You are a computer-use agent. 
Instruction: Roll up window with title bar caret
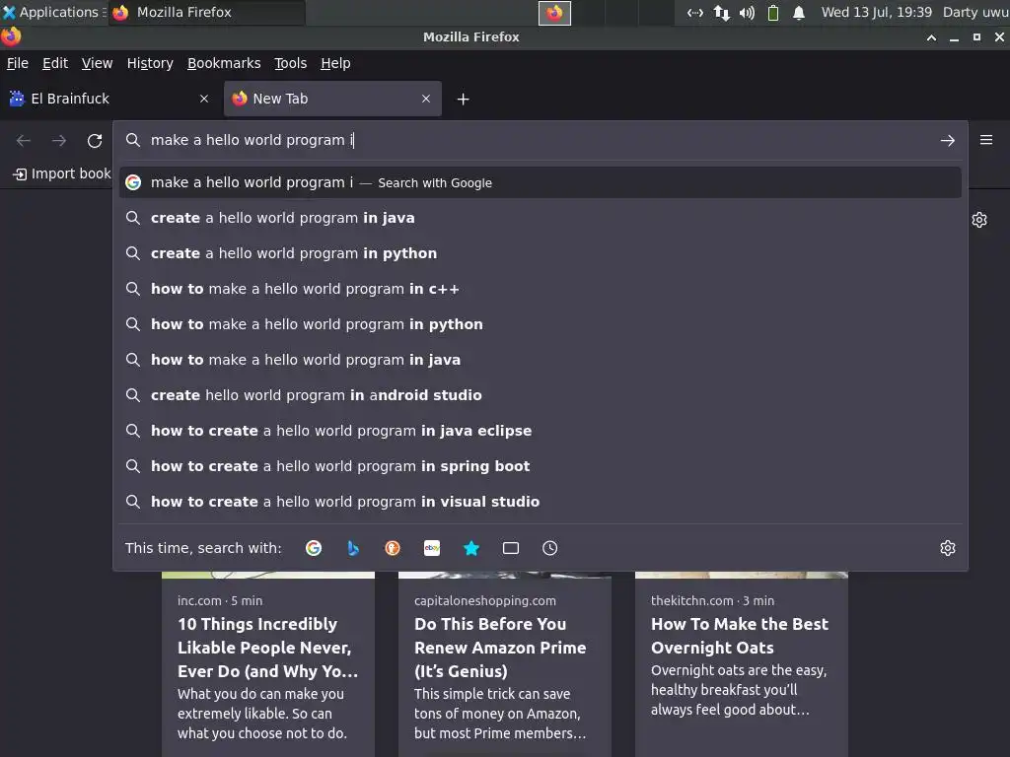point(931,37)
